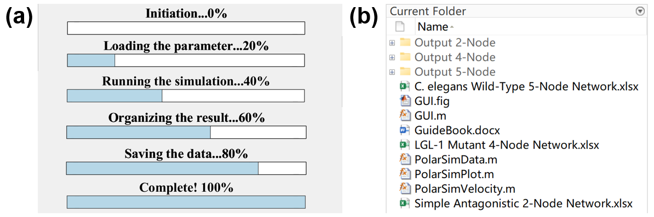
Task: Click the file type icon column header
Action: 400,27
